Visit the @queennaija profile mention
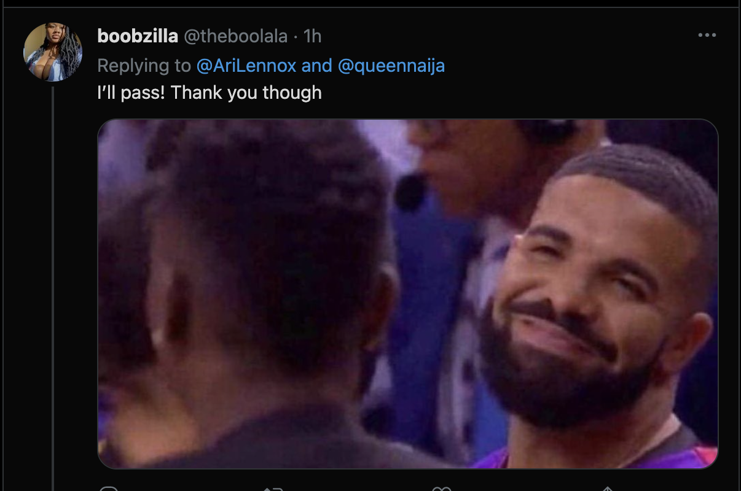Viewport: 741px width, 491px height. (x=391, y=66)
